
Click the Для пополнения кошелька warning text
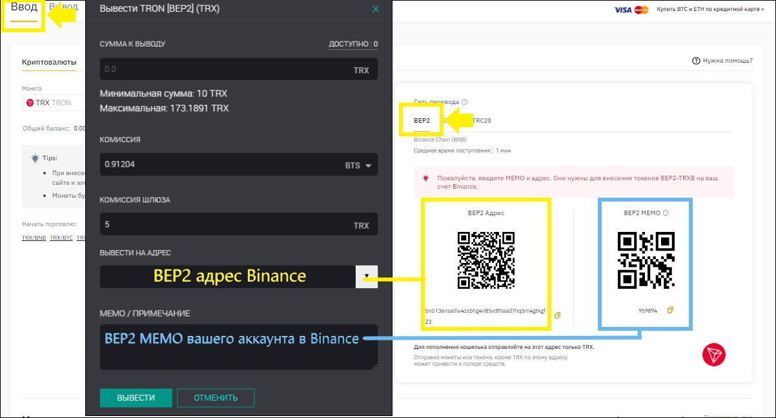click(x=504, y=347)
